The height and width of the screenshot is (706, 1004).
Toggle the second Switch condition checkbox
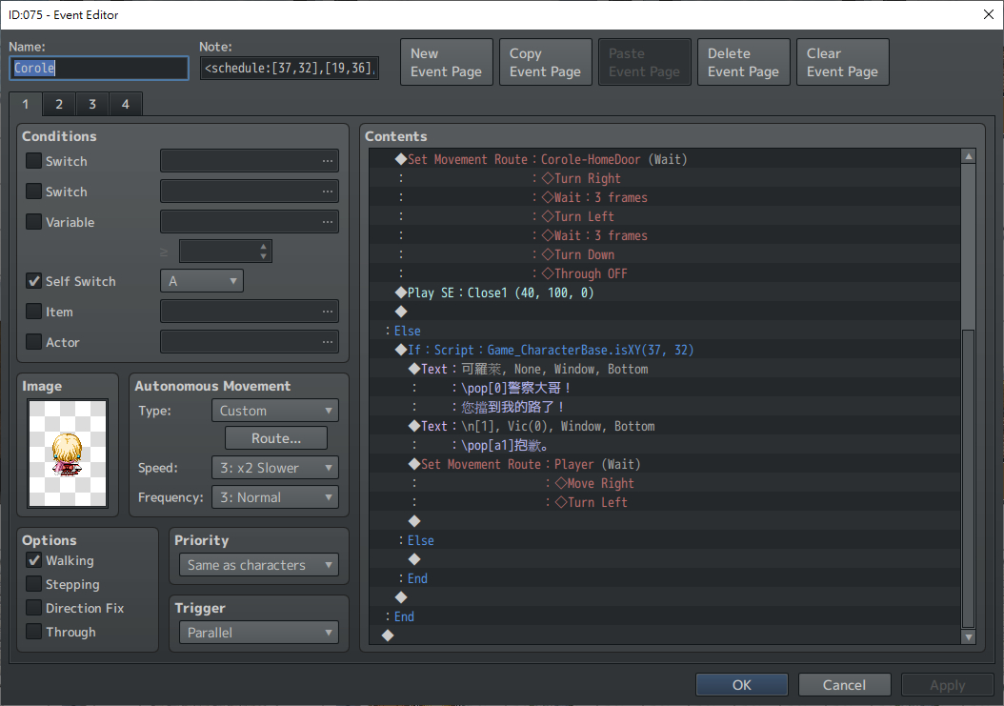point(34,191)
